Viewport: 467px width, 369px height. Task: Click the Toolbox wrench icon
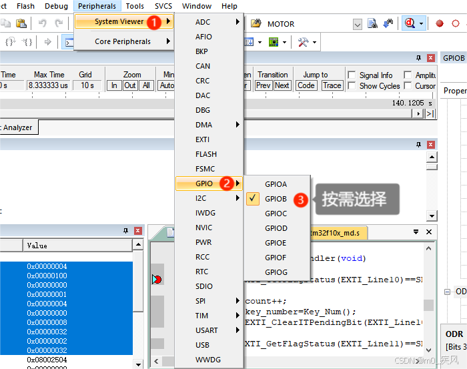point(303,42)
